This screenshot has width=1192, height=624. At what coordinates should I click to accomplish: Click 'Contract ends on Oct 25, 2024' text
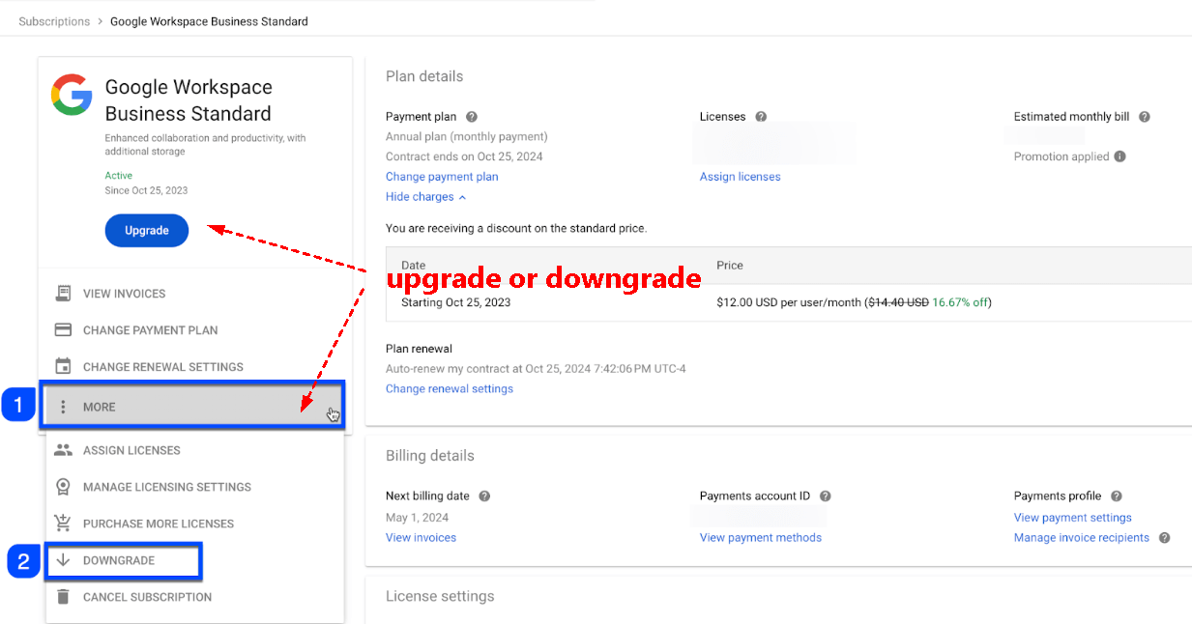tap(464, 156)
